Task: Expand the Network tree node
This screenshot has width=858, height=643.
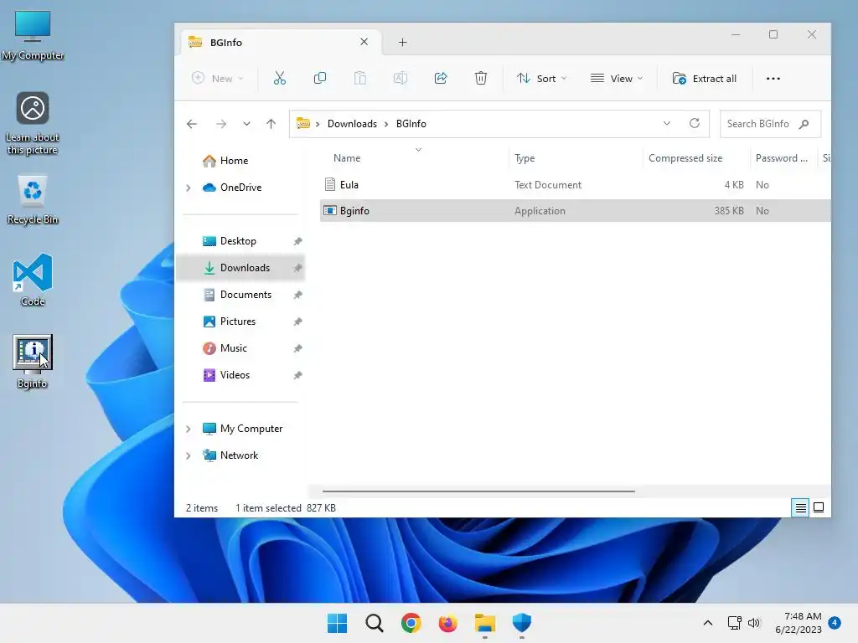Action: pos(189,455)
